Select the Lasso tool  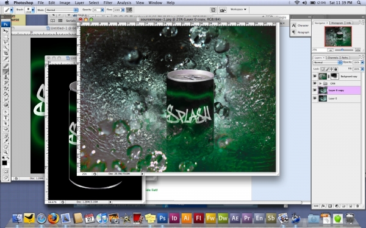click(5, 42)
